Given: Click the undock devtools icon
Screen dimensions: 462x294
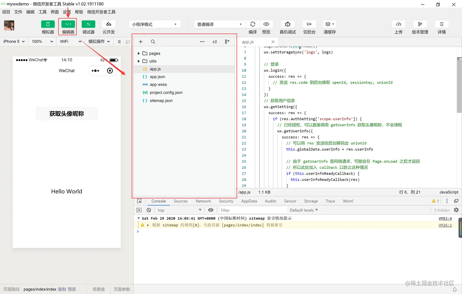Looking at the screenshot, I should pos(456,201).
